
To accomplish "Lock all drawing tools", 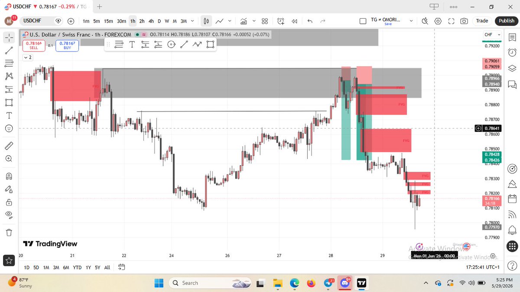I will [9, 202].
